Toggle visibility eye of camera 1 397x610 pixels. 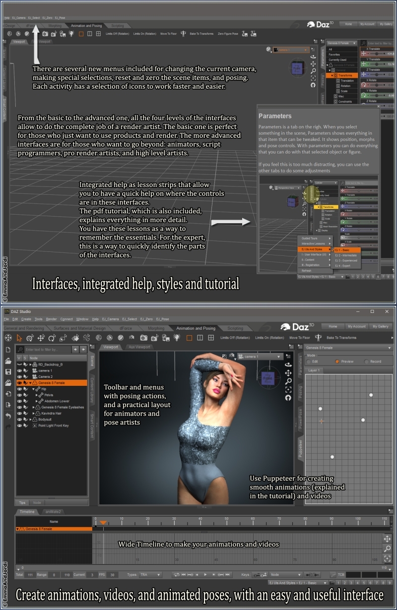coord(20,371)
